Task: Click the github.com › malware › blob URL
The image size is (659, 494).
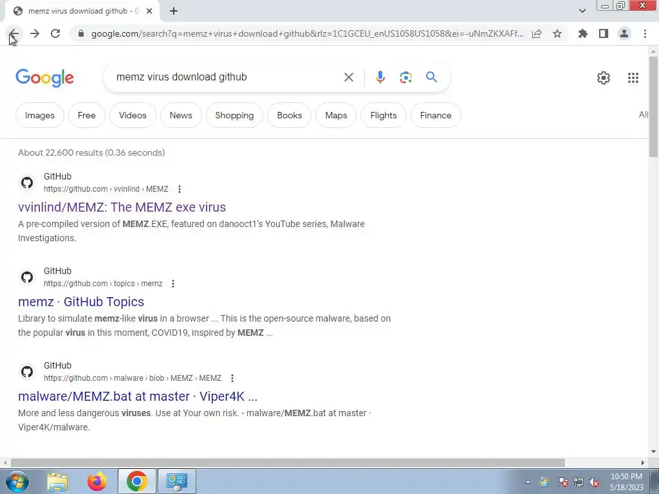Action: [x=133, y=378]
